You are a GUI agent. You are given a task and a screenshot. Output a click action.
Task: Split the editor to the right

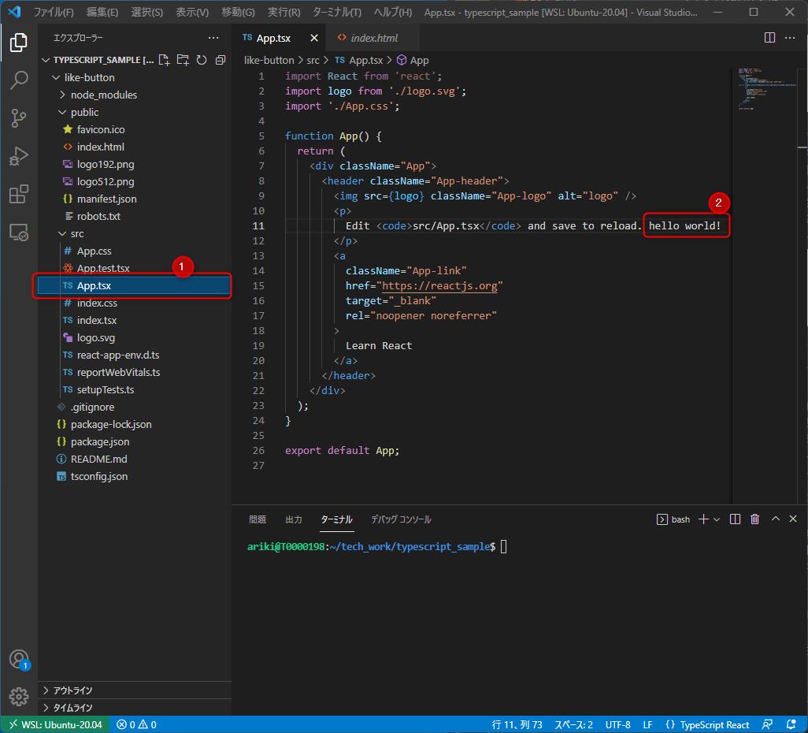[x=769, y=36]
